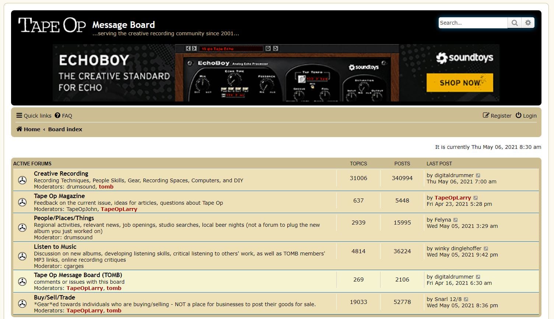Click posts count 52778
Image resolution: width=554 pixels, height=319 pixels.
[402, 302]
